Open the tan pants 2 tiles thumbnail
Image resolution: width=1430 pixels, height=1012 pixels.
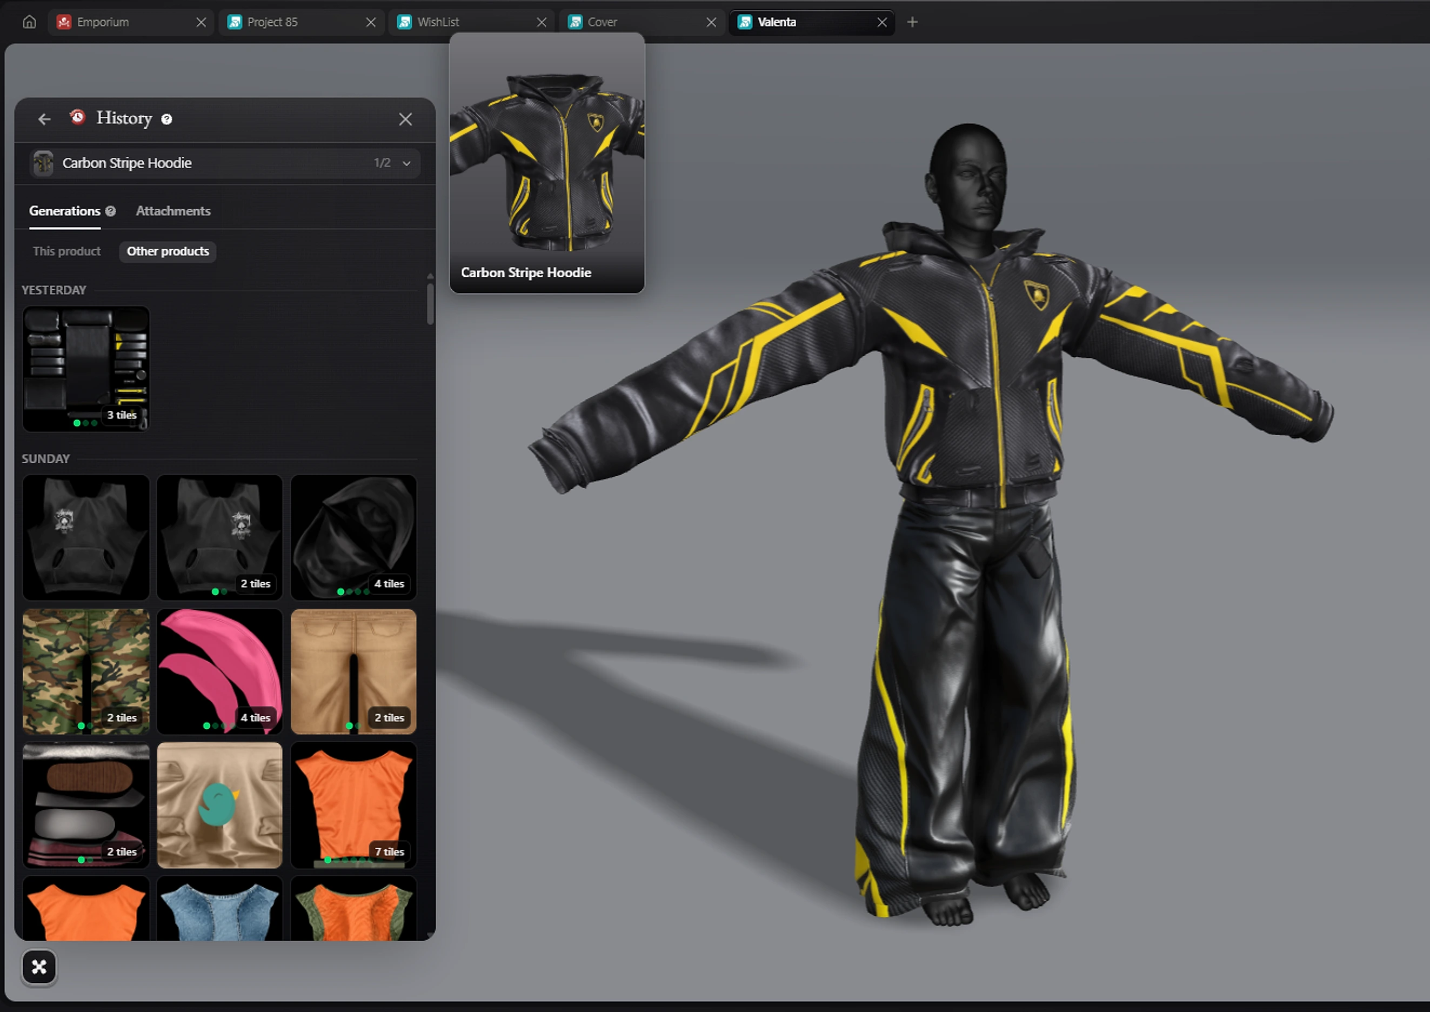tap(353, 672)
